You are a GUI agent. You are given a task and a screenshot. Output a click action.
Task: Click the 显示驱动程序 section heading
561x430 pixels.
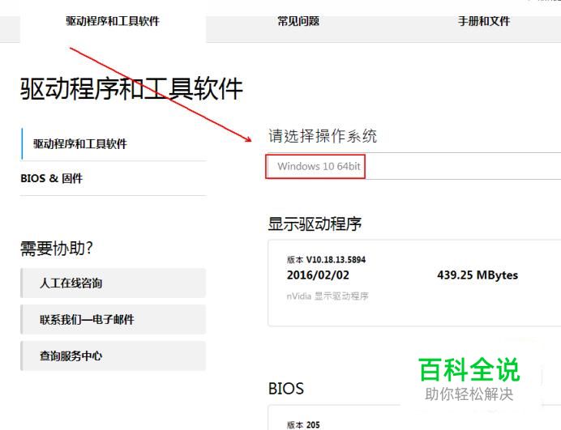pos(315,224)
